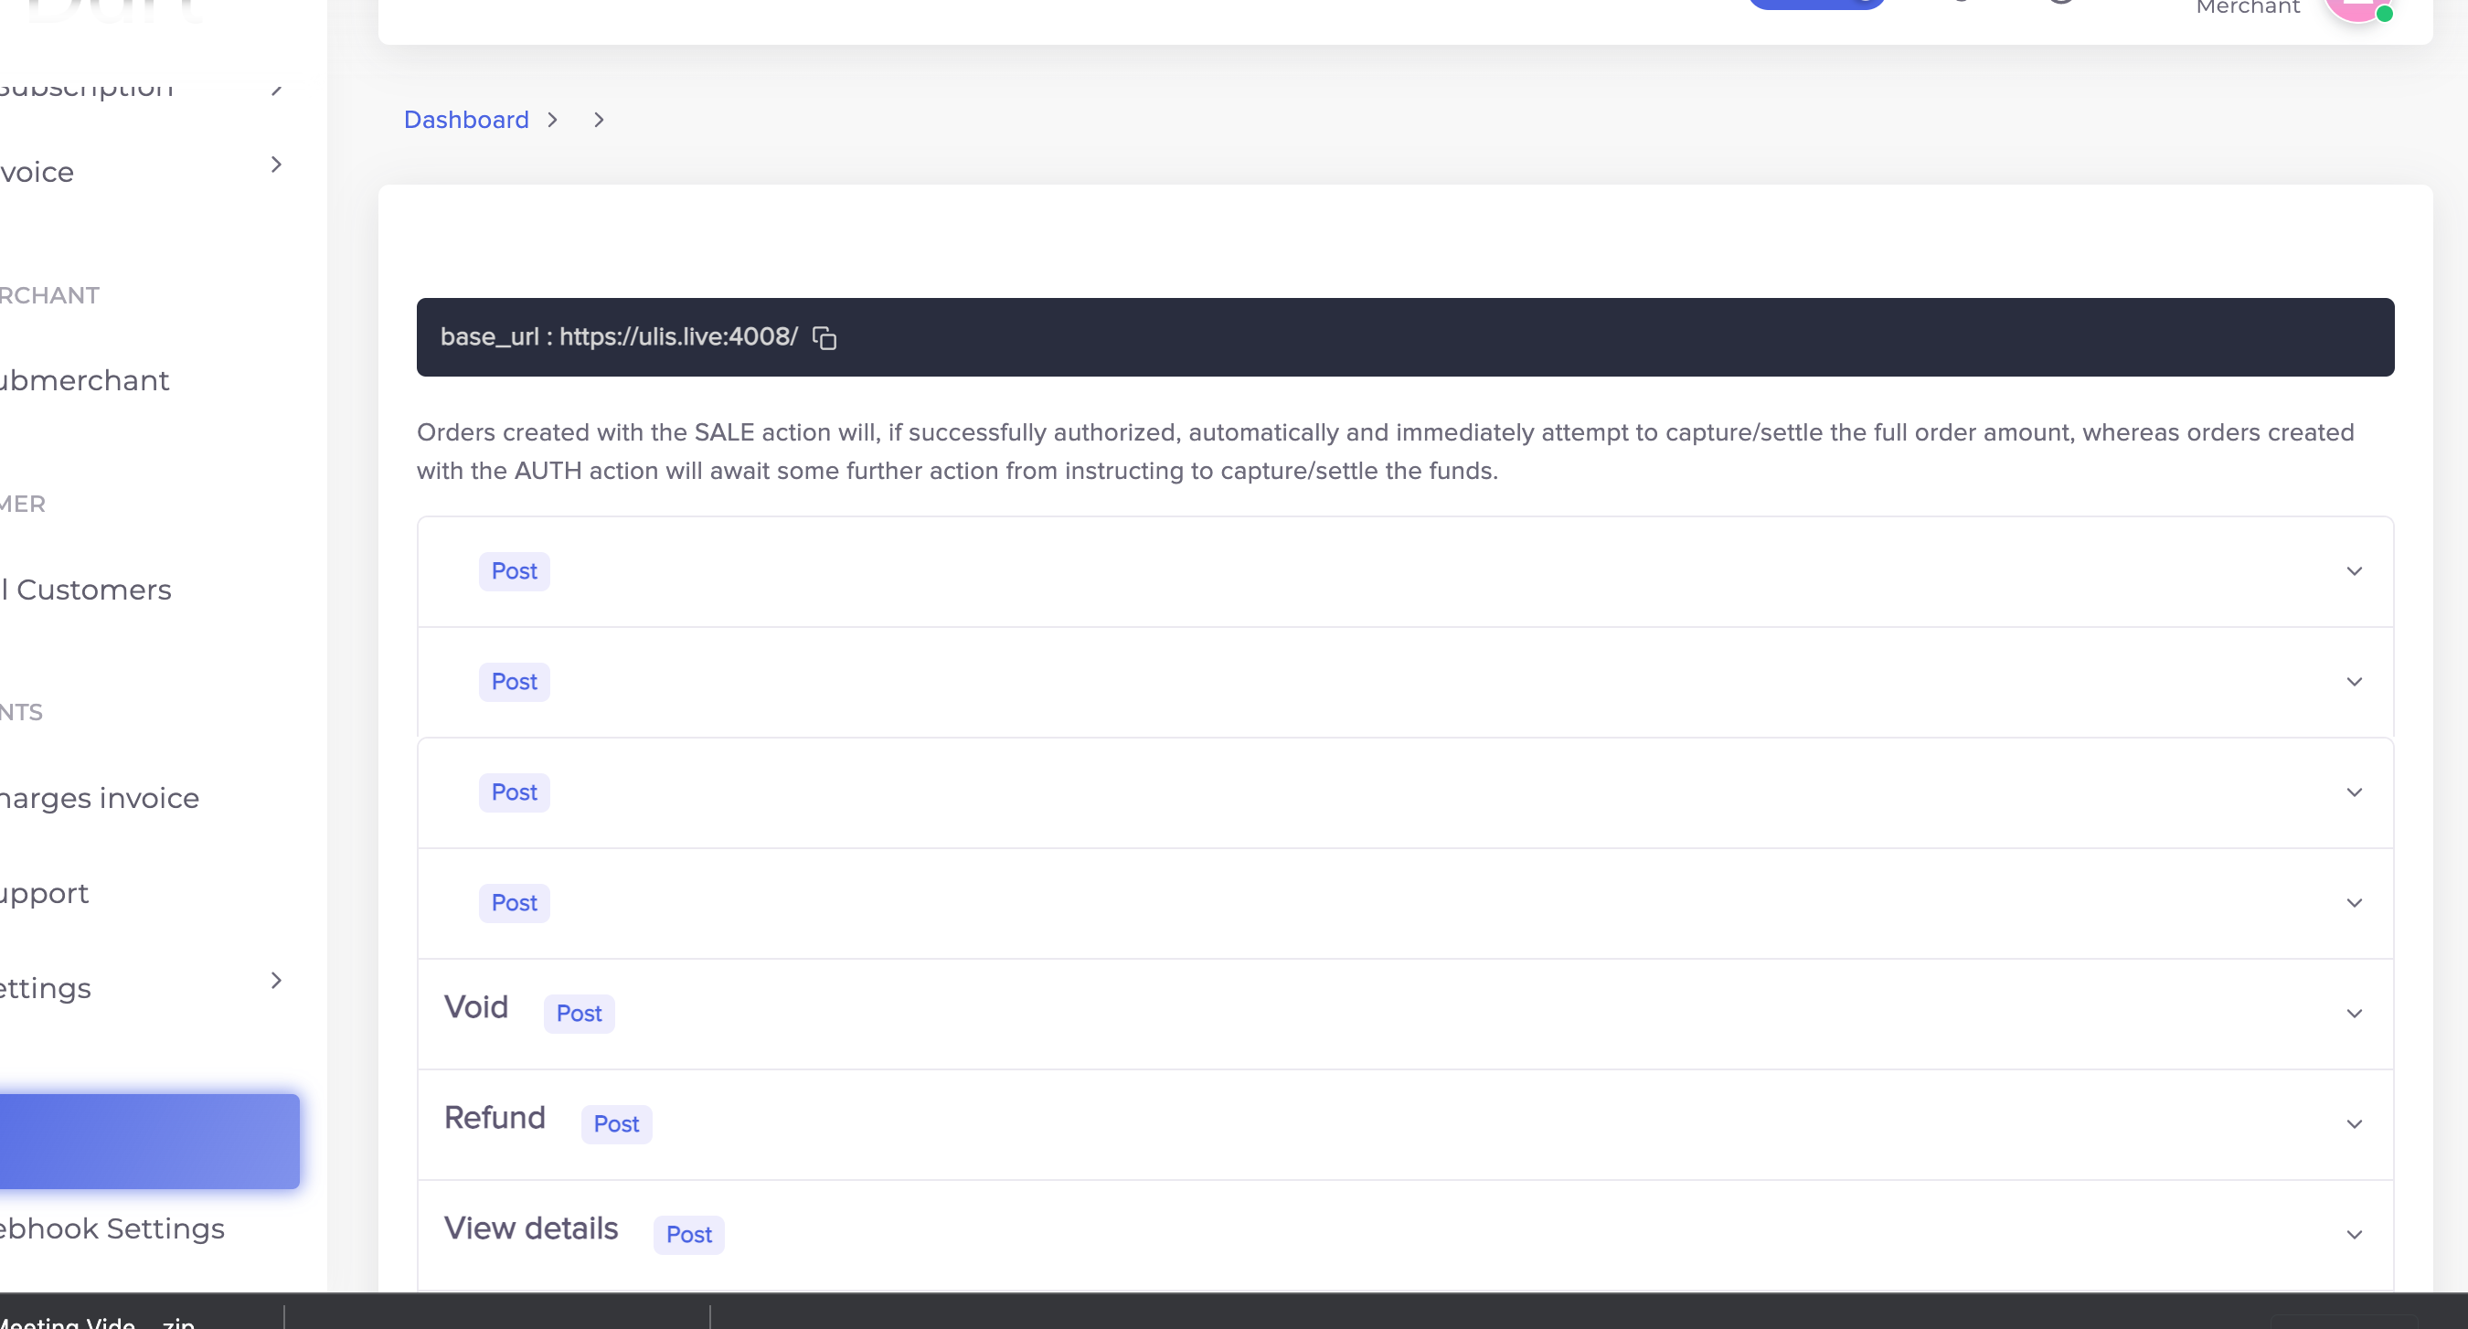Click the Post badge next to Void
The image size is (2468, 1329).
(579, 1014)
